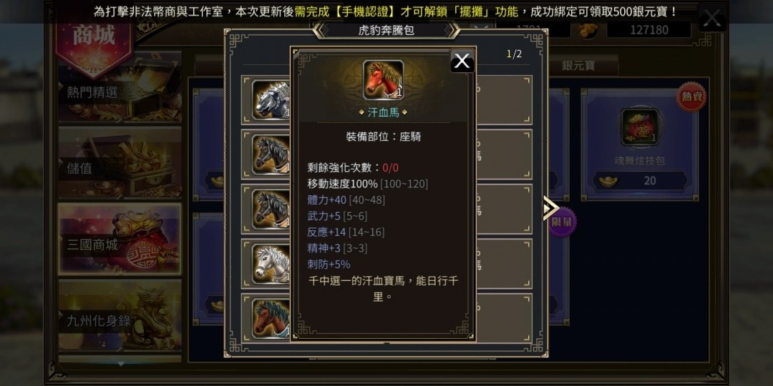Select the white horse icon in list
The height and width of the screenshot is (386, 773).
(271, 264)
